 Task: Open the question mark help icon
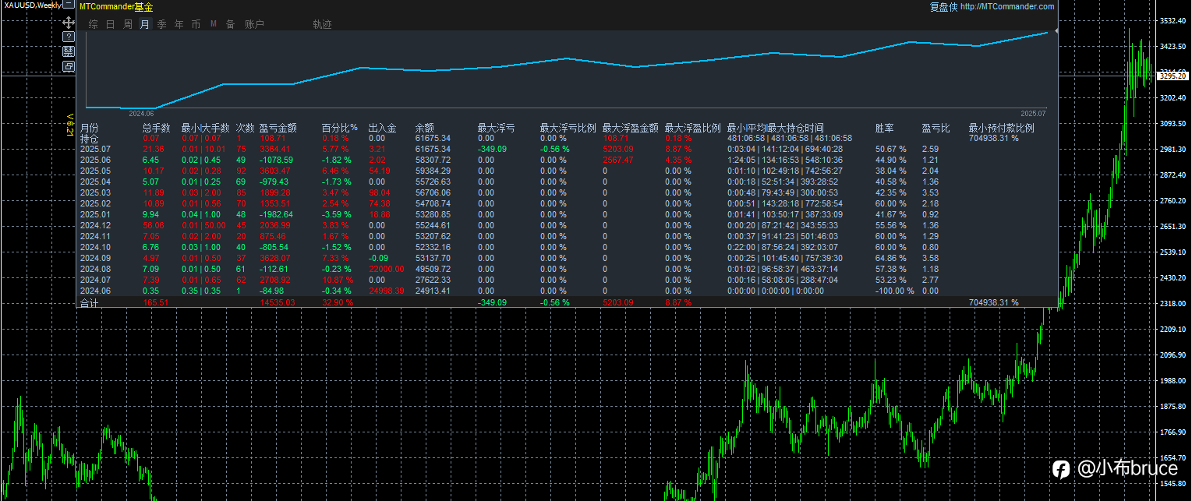point(69,37)
